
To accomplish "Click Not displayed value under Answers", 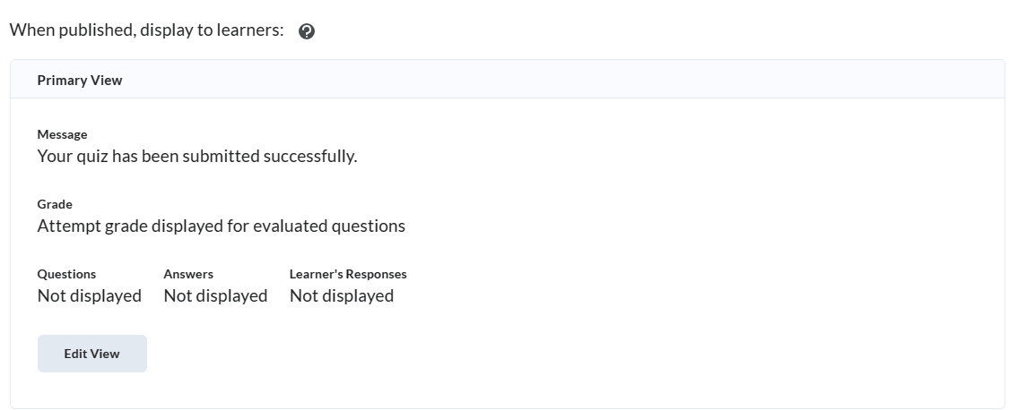I will click(x=215, y=296).
